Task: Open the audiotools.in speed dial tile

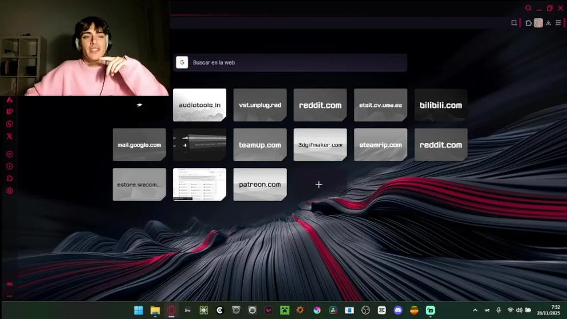Action: pyautogui.click(x=200, y=105)
